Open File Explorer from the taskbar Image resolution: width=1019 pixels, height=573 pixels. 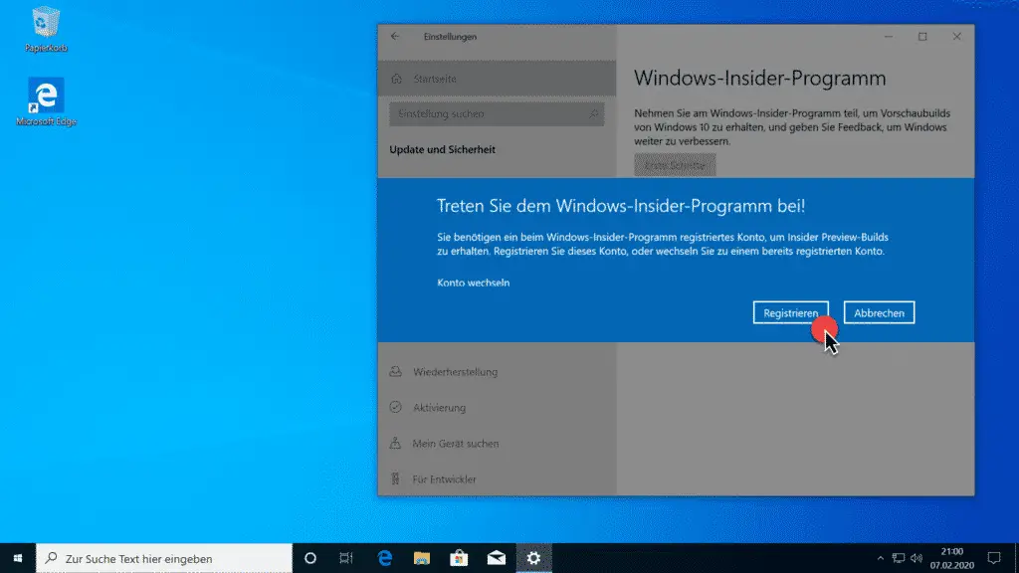422,558
